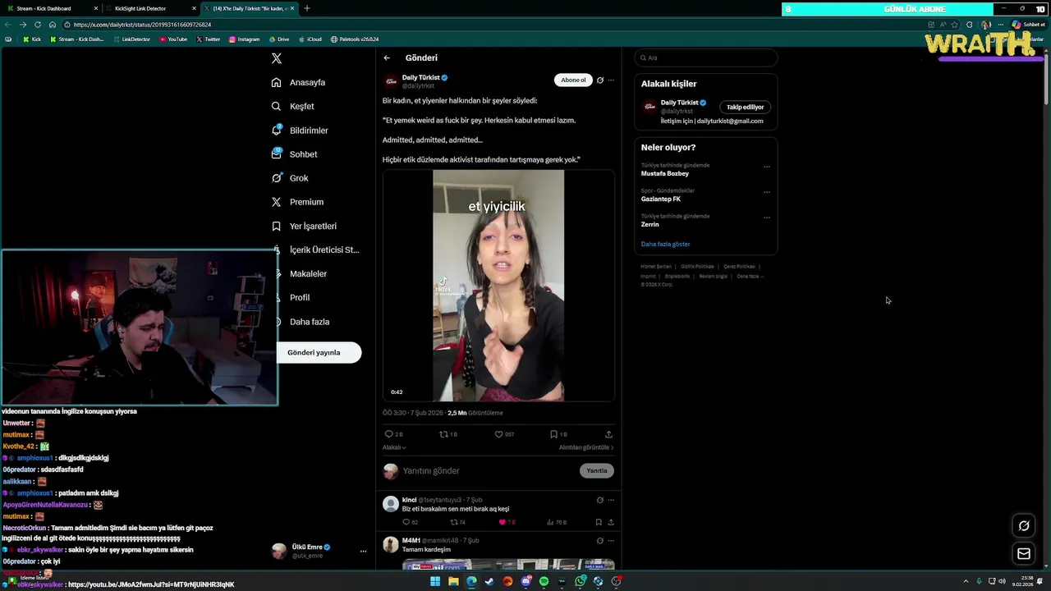This screenshot has width=1051, height=591.
Task: Open Sohbet in the left sidebar
Action: click(x=294, y=154)
